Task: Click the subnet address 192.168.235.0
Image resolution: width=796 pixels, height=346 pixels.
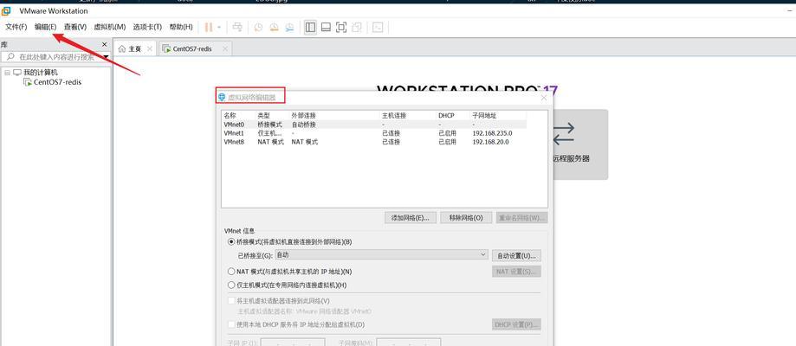Action: tap(492, 133)
